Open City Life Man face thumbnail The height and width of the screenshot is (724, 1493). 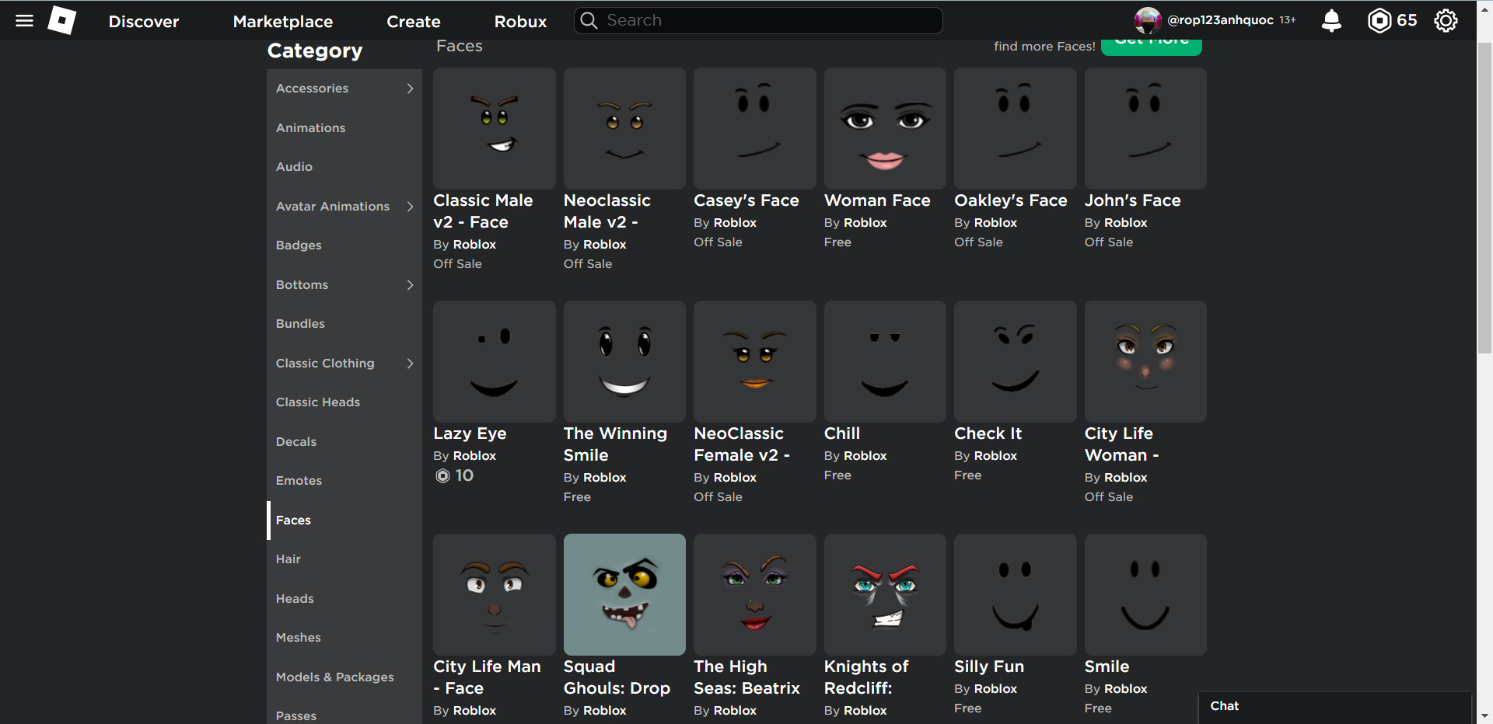[495, 594]
